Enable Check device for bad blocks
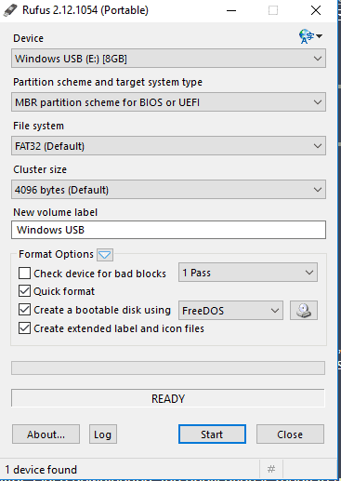Image resolution: width=341 pixels, height=481 pixels. pos(24,274)
